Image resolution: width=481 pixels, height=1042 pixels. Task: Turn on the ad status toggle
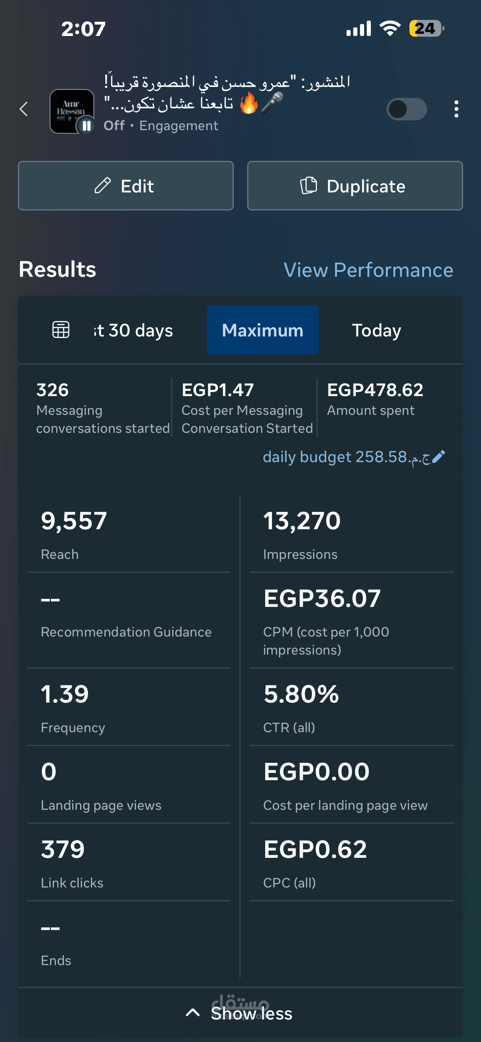[407, 109]
